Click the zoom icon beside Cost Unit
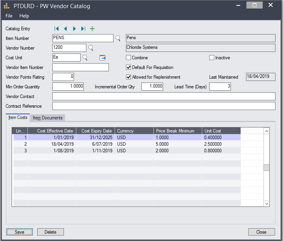The image size is (284, 241). tap(103, 58)
